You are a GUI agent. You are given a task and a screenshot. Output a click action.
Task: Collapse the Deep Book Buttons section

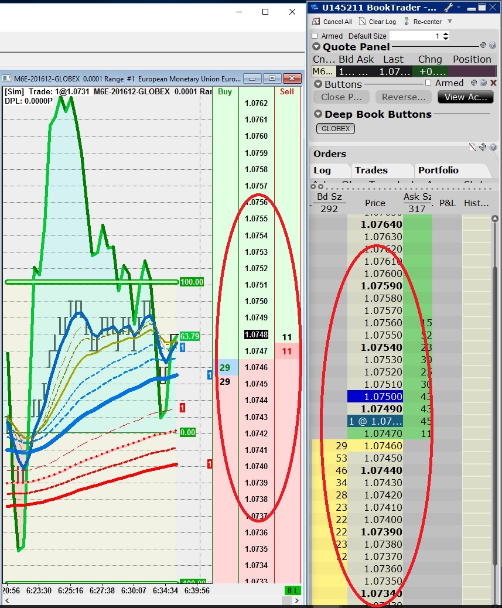318,114
